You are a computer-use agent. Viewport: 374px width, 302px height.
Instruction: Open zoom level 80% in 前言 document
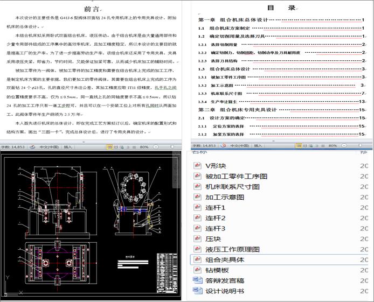[x=144, y=146]
